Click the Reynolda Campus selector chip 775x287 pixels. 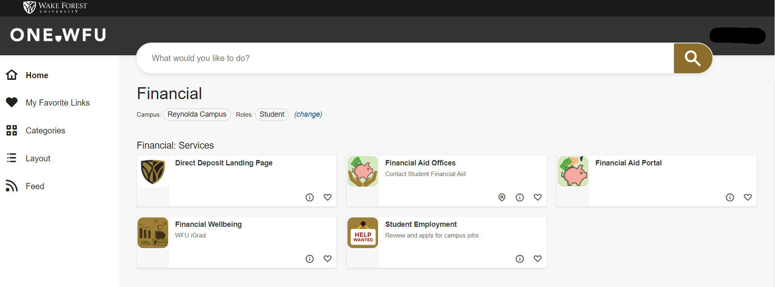click(197, 115)
